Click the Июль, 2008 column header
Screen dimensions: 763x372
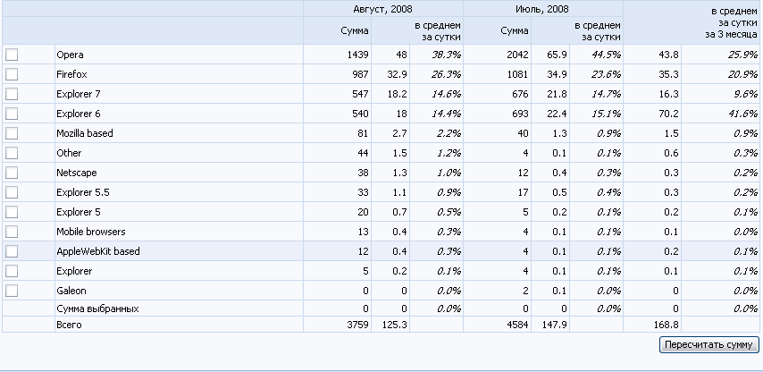(542, 9)
